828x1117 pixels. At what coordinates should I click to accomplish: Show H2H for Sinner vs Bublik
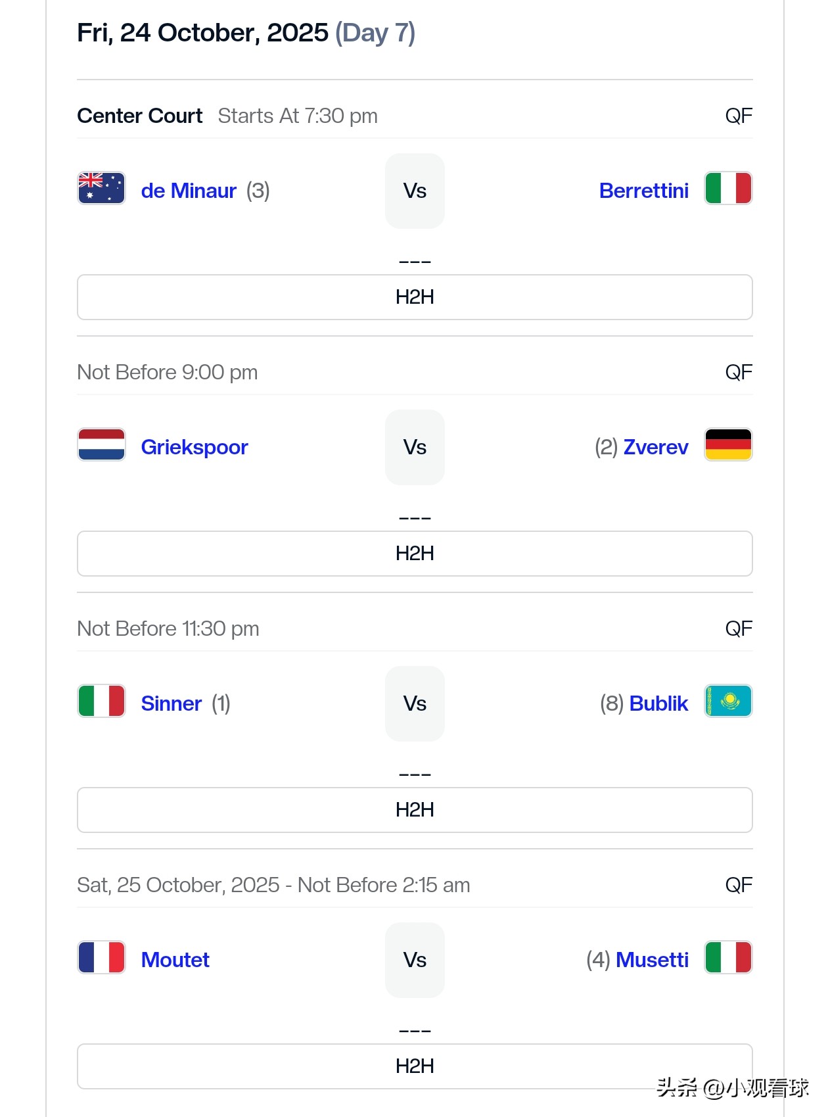coord(415,810)
